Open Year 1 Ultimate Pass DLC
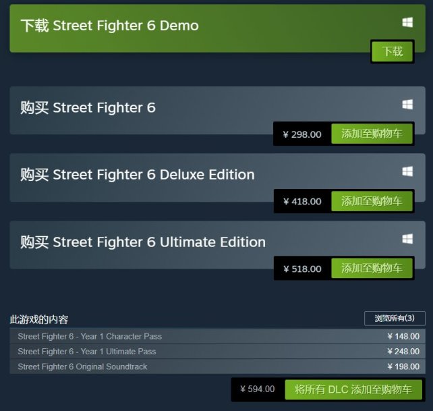 218,352
